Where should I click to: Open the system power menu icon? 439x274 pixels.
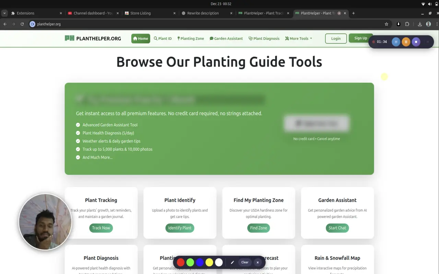pos(436,4)
